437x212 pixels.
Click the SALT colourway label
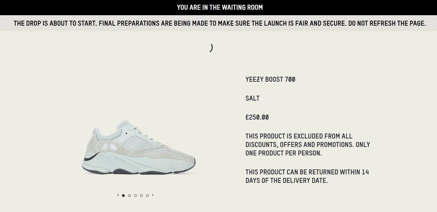[252, 98]
